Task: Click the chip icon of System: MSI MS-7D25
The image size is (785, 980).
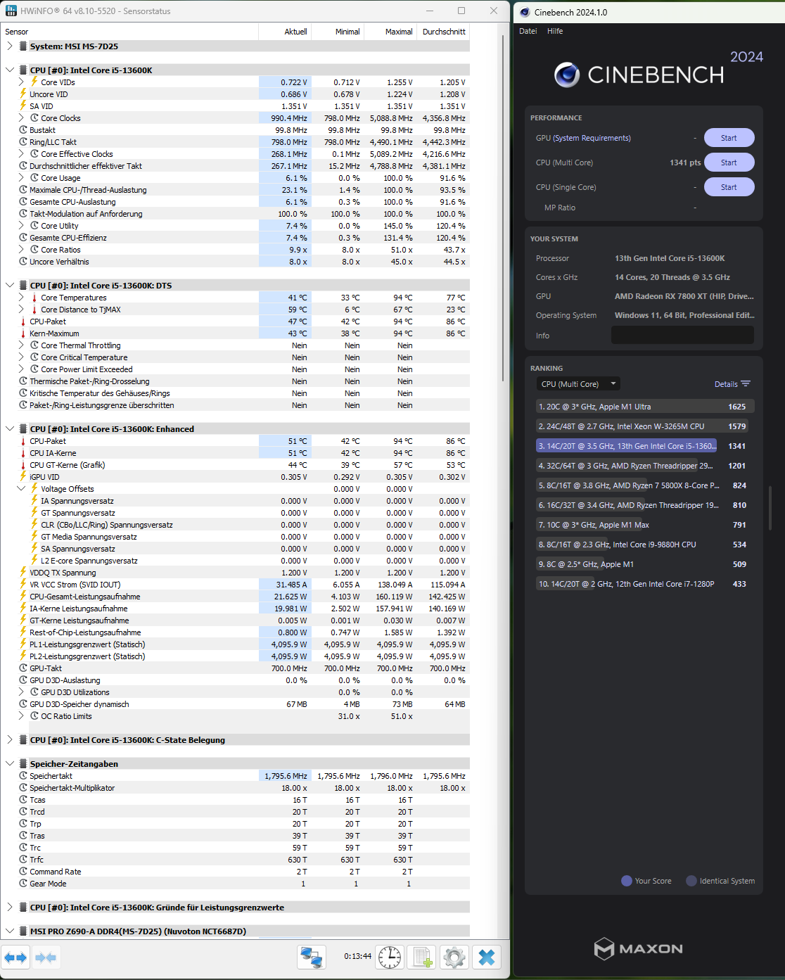Action: (x=23, y=46)
